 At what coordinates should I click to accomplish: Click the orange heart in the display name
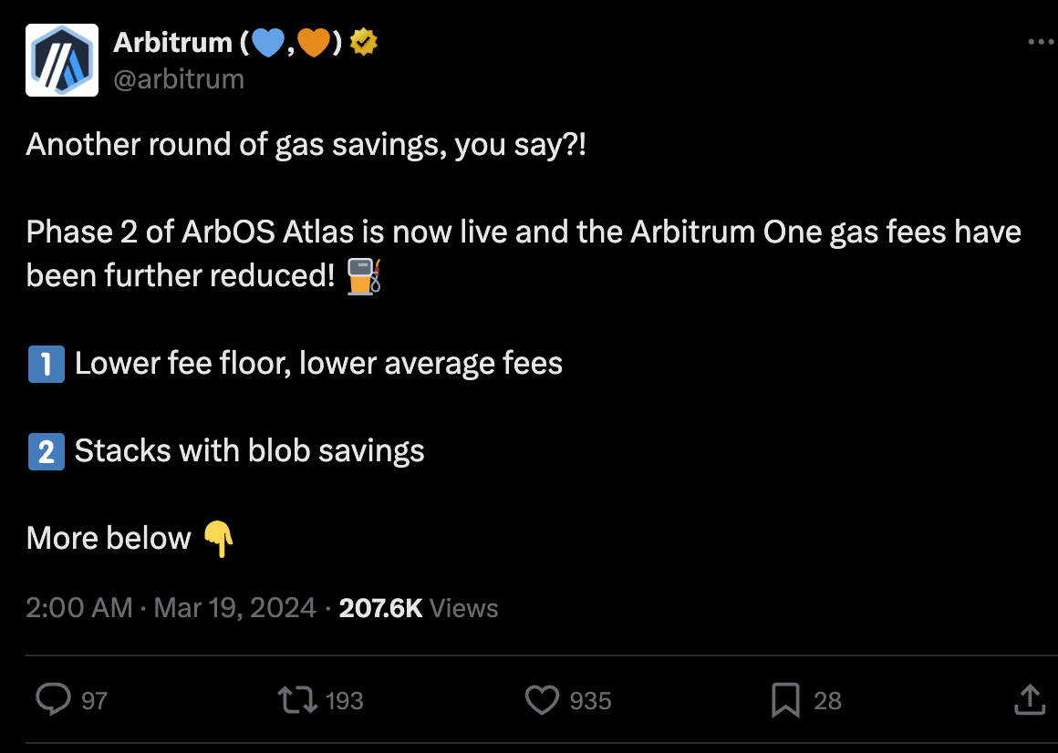point(313,42)
